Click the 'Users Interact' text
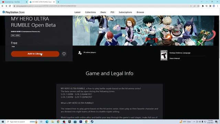Viewport: 220px width, 124px height. tap(175, 58)
